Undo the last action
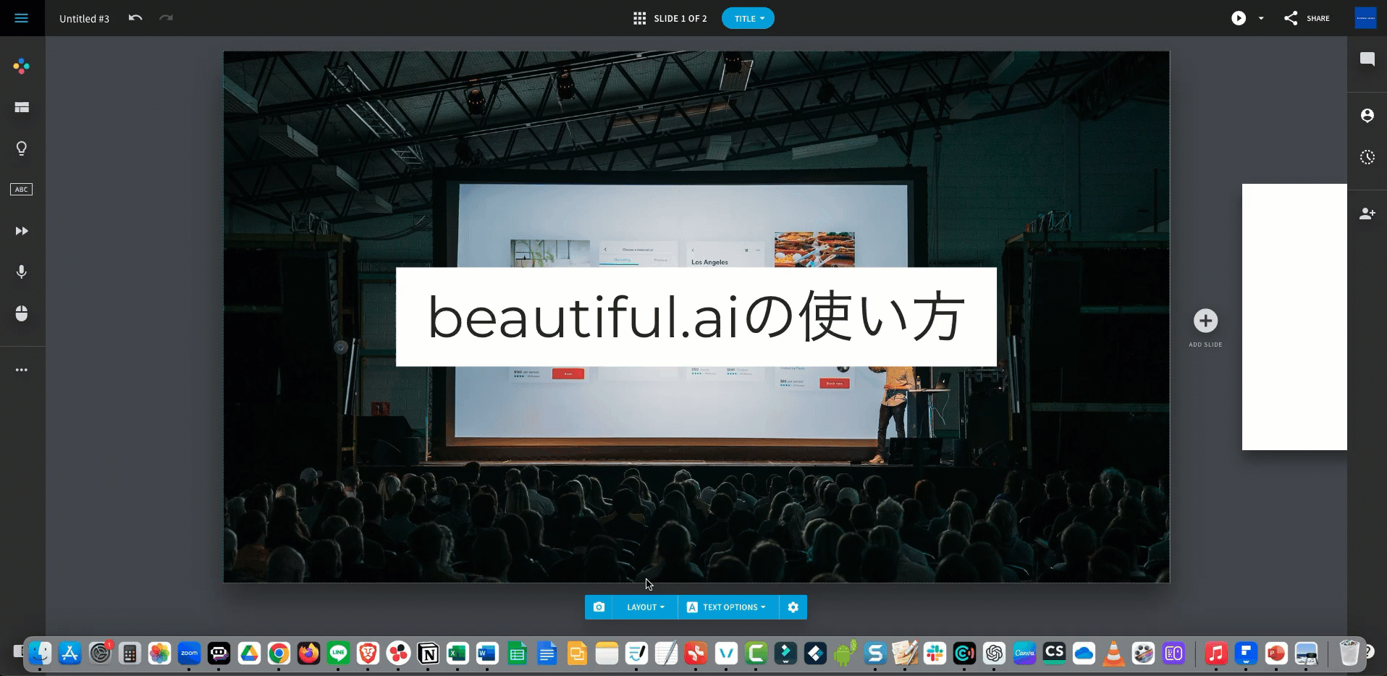Viewport: 1387px width, 676px height. [135, 18]
